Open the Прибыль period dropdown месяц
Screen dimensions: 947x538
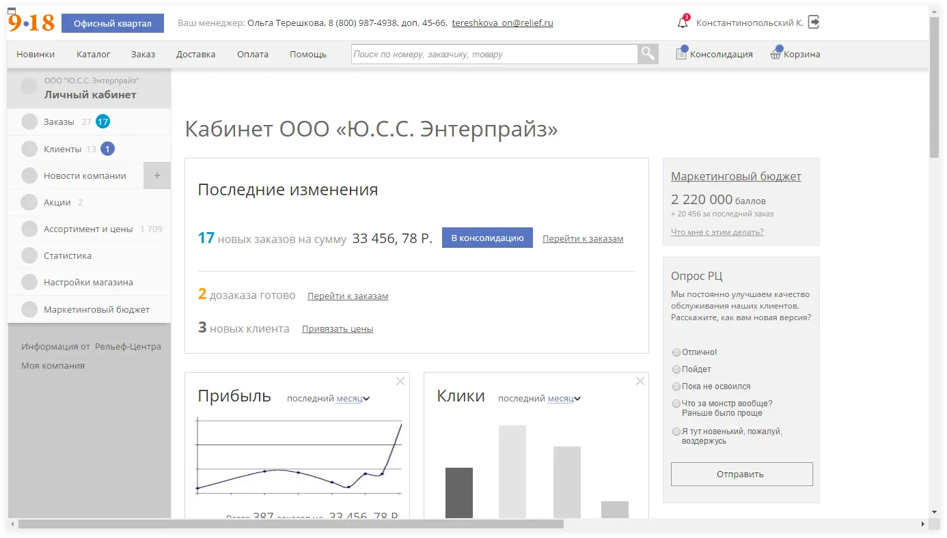(x=353, y=399)
